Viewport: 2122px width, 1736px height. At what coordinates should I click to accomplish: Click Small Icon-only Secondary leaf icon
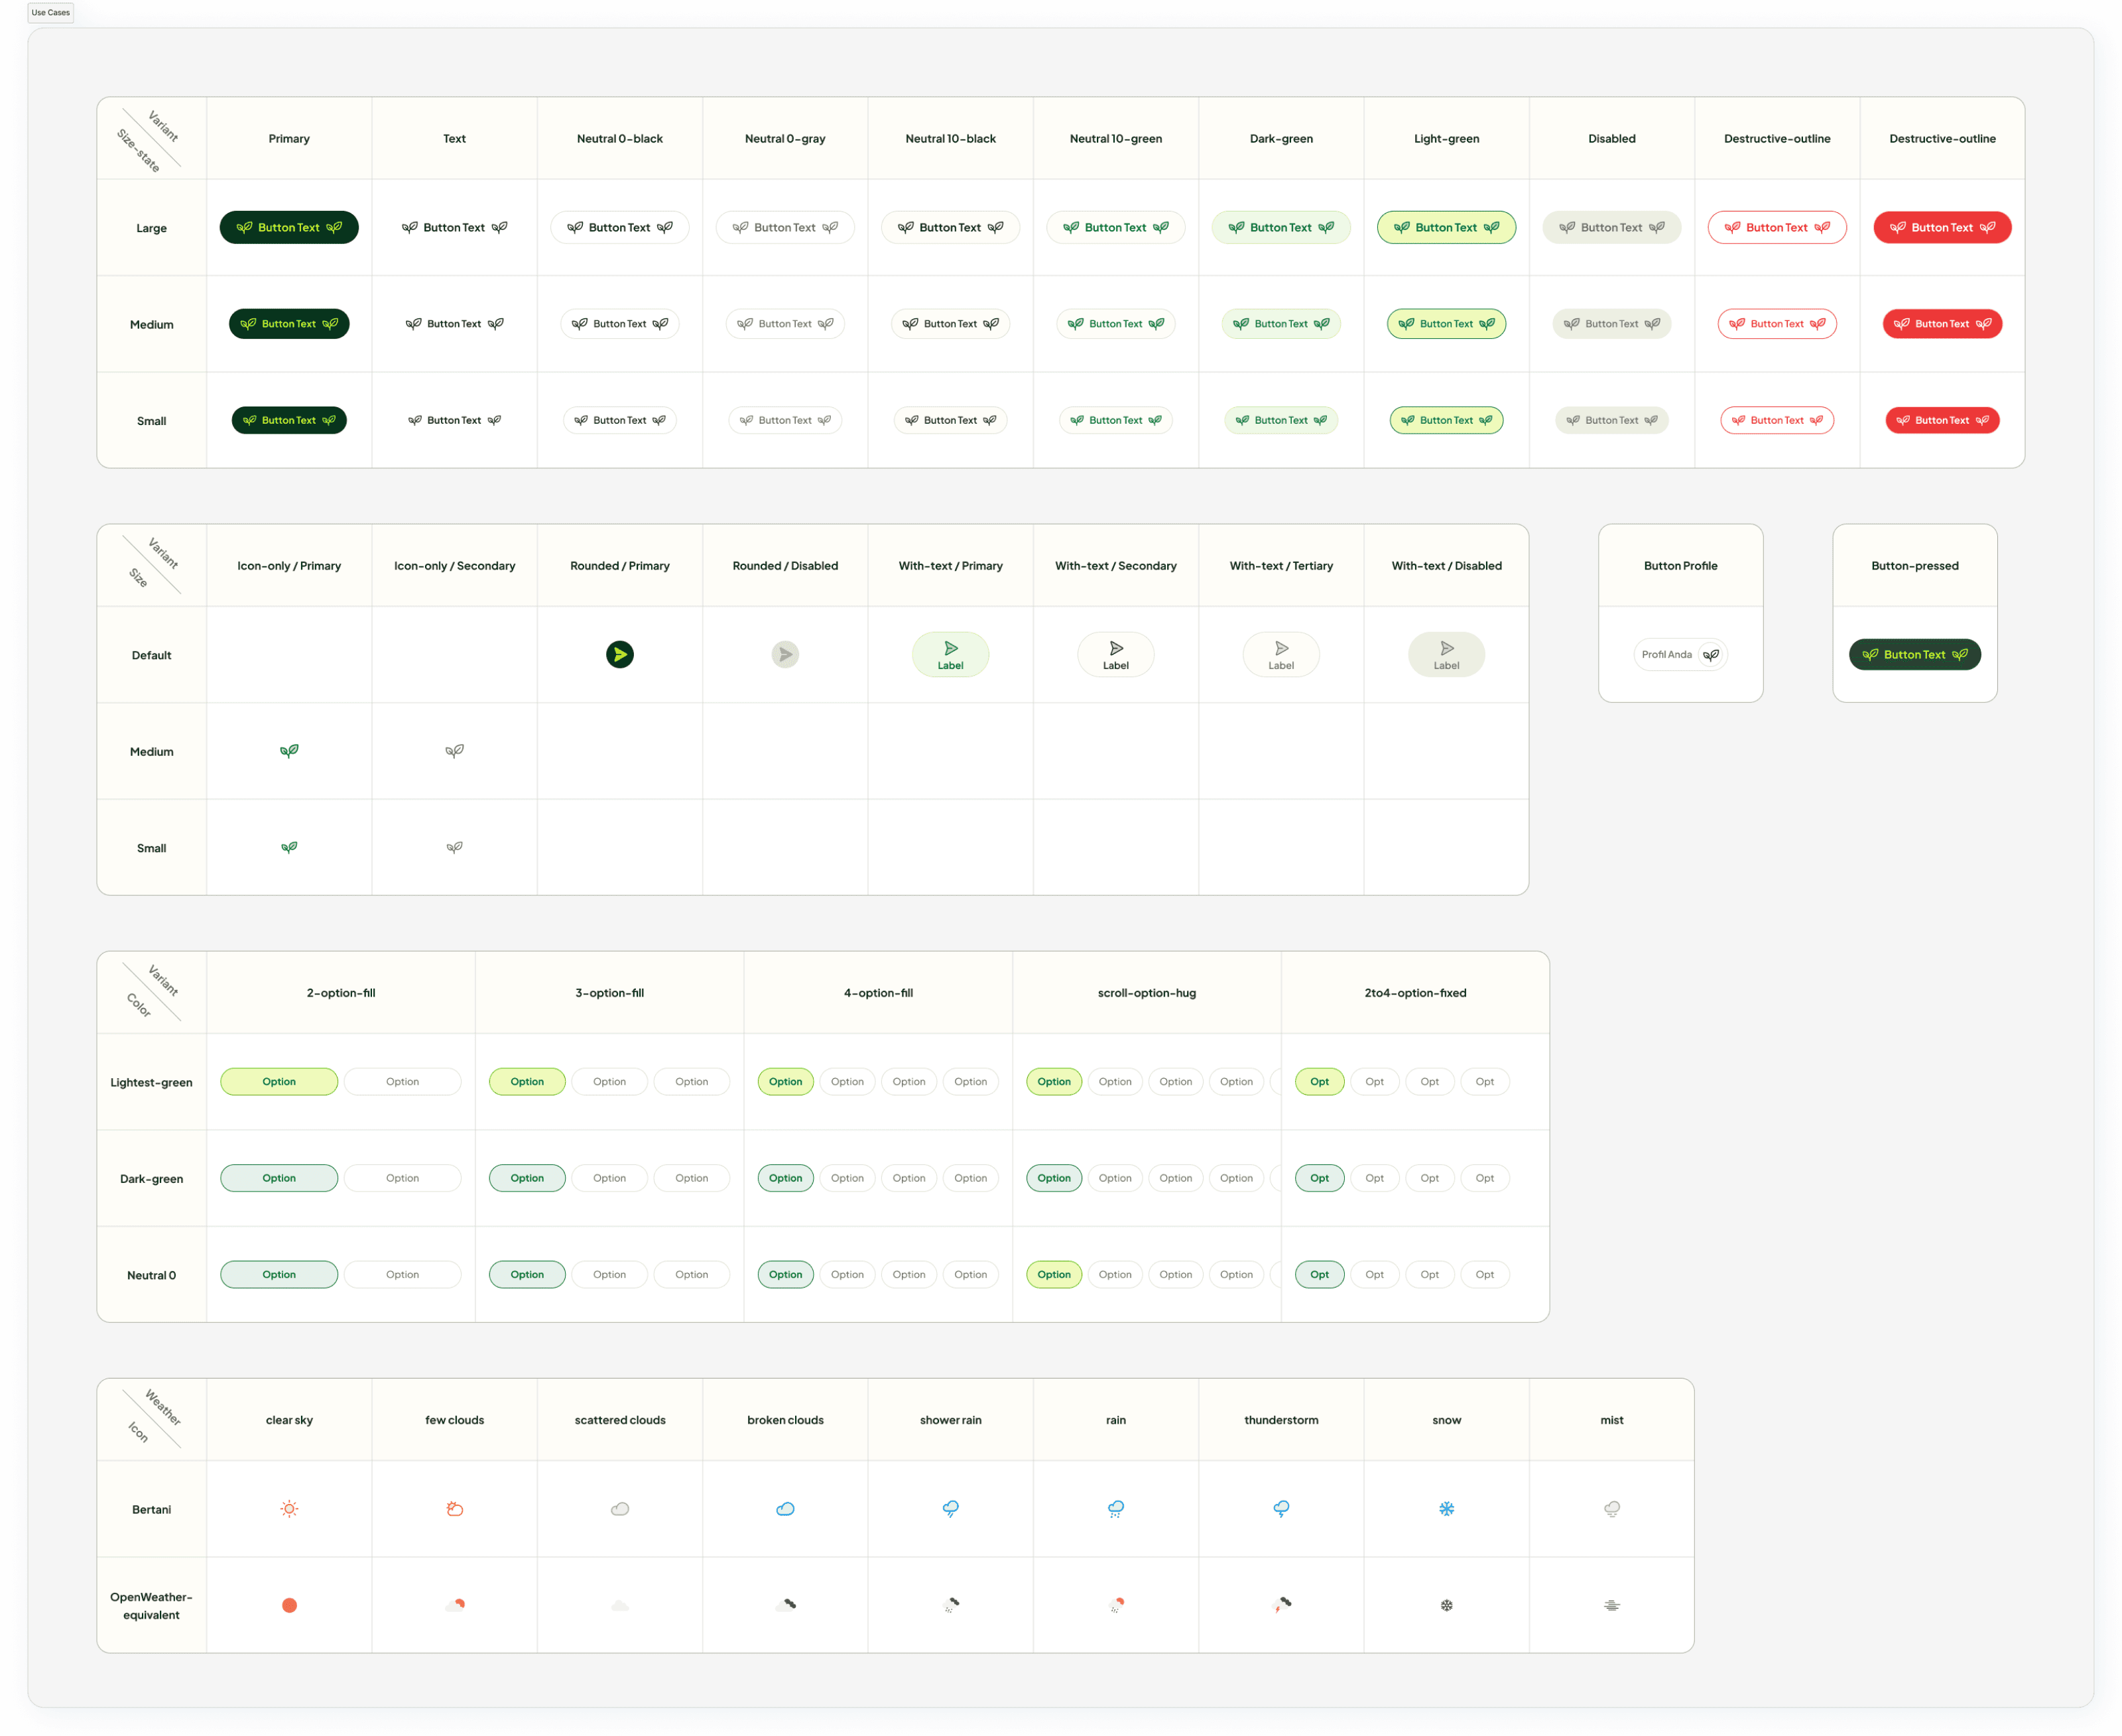click(454, 847)
